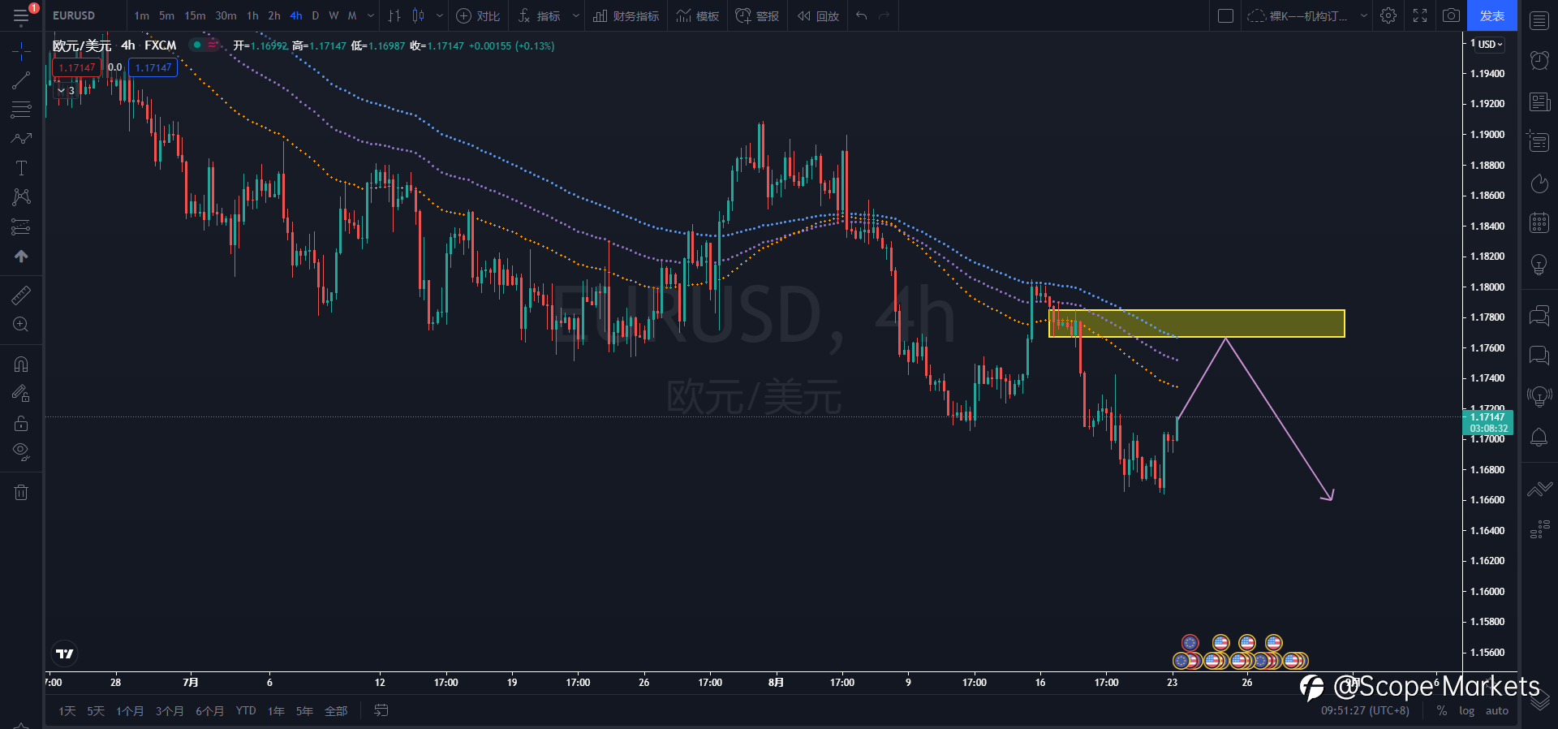Click the blue buy price 1.17147

[x=153, y=67]
